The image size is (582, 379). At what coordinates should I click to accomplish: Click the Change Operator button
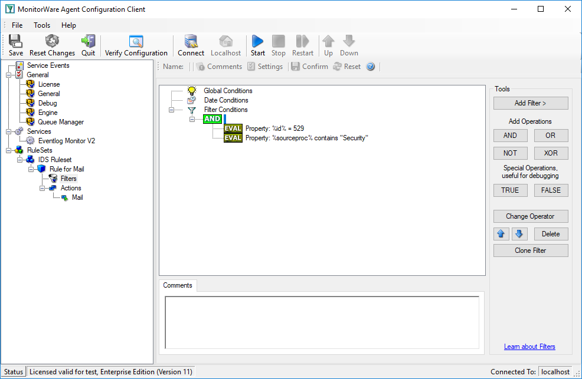pos(531,216)
